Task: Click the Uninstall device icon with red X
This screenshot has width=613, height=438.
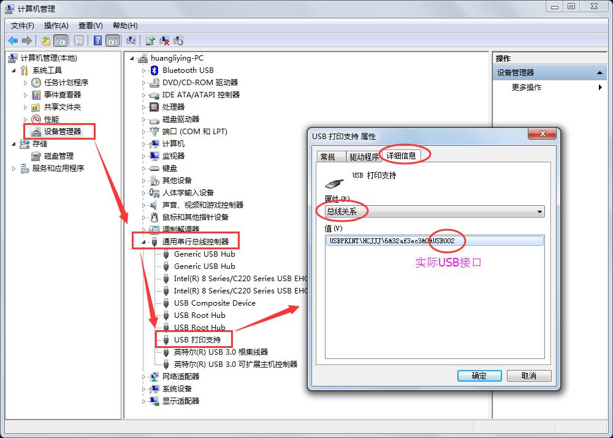Action: click(x=164, y=40)
